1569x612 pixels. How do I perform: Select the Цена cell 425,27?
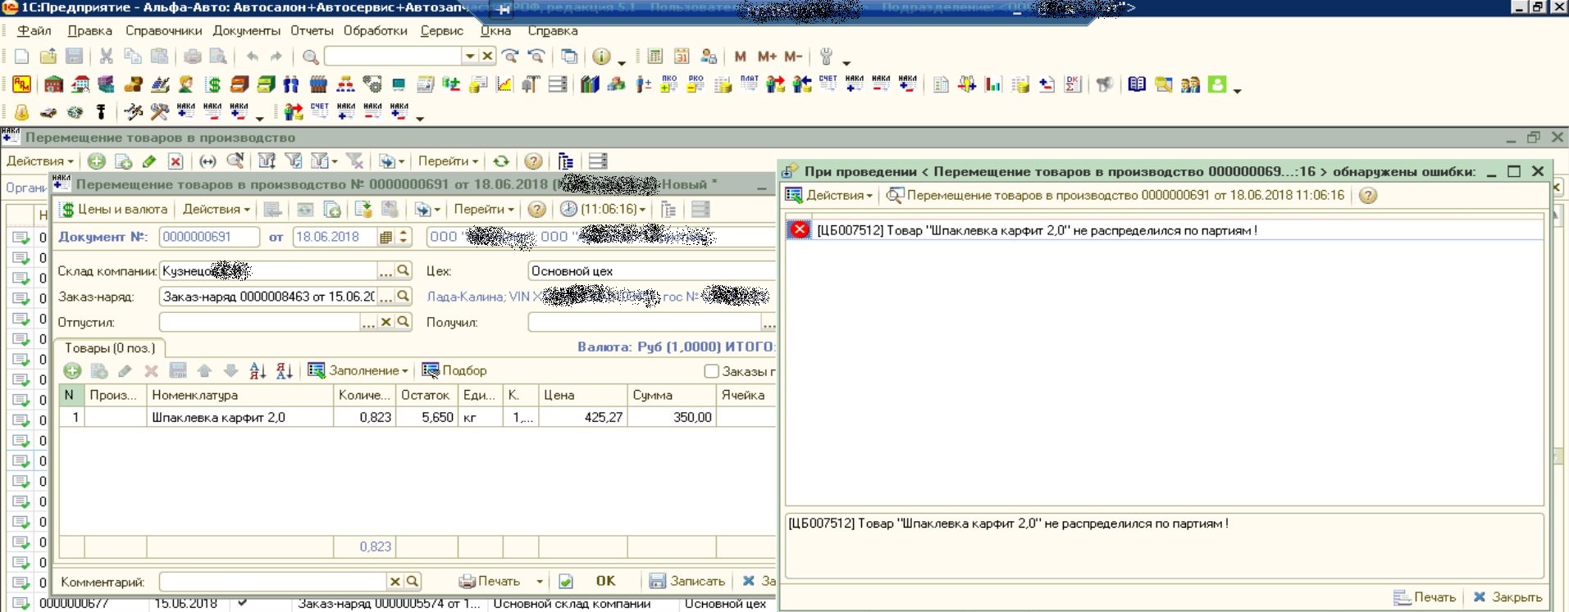point(582,417)
